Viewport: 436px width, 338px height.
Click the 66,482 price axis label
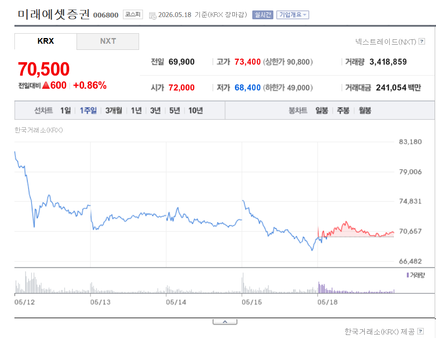411,261
